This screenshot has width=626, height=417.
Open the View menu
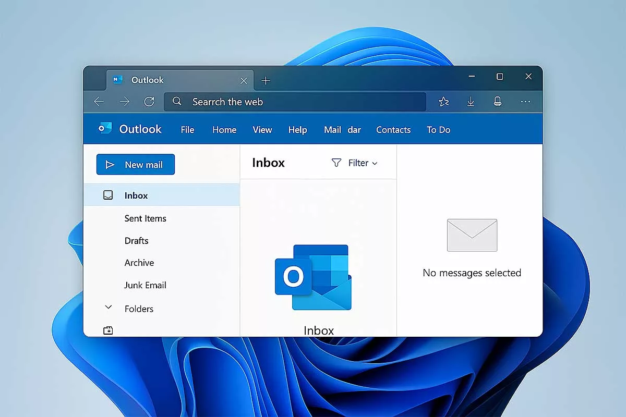coord(262,130)
